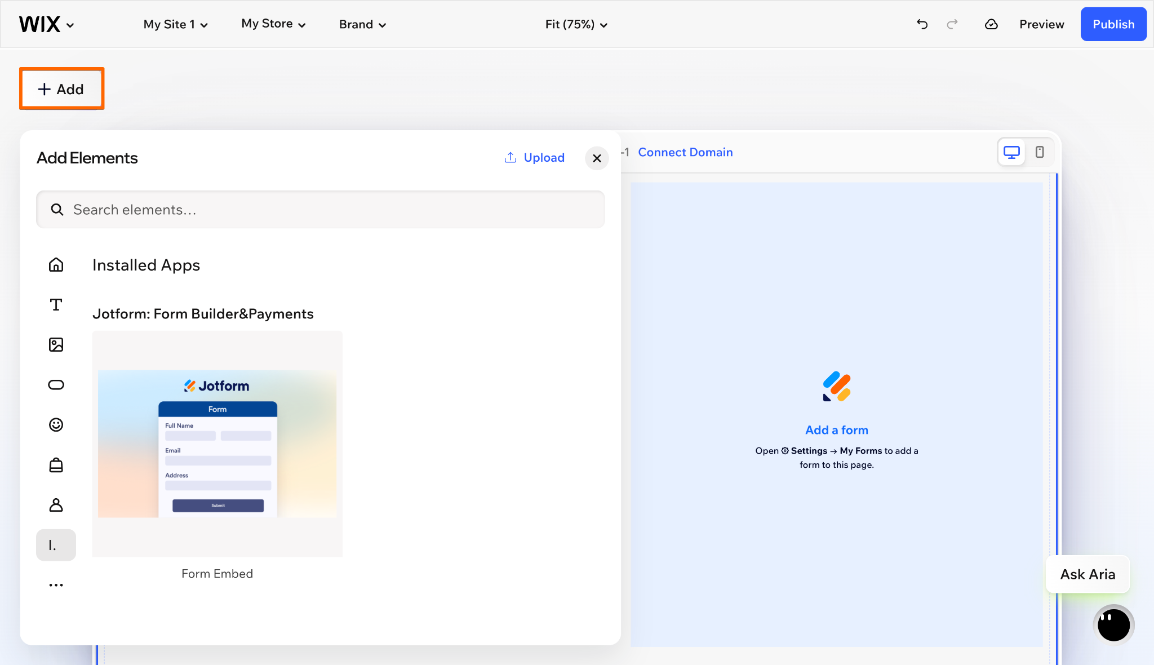Image resolution: width=1154 pixels, height=665 pixels.
Task: Click the undo arrow icon
Action: tap(922, 24)
